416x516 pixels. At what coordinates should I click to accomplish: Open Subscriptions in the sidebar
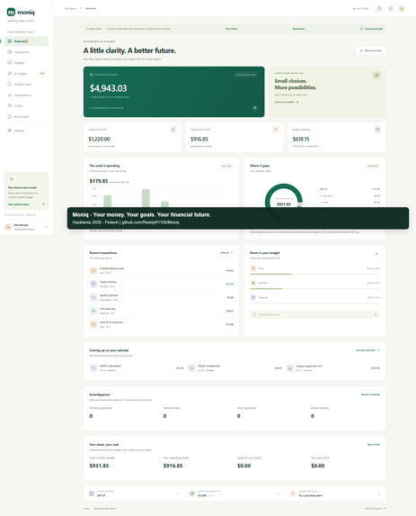(27, 95)
